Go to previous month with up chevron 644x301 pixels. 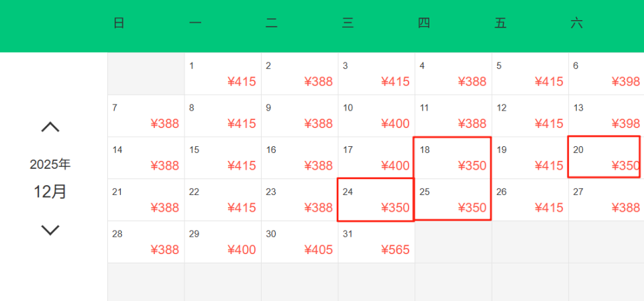pos(50,127)
